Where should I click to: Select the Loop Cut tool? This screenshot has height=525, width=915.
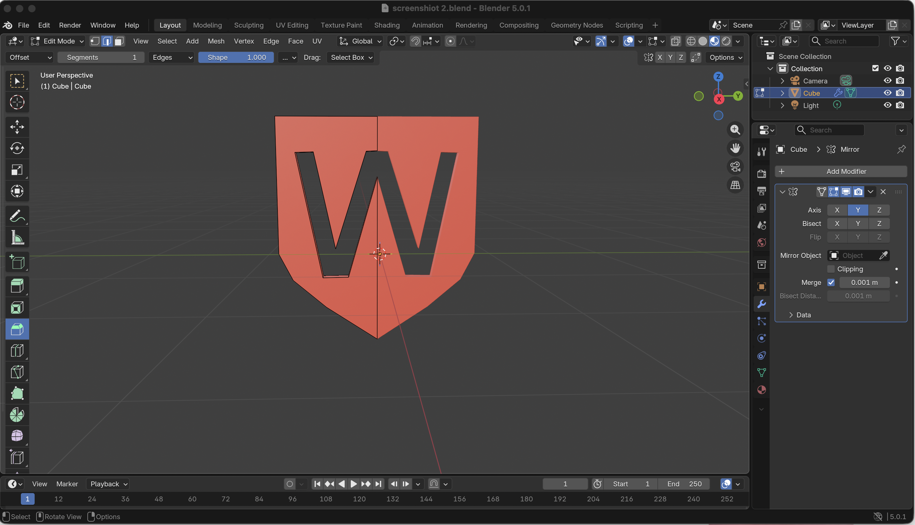click(x=17, y=351)
